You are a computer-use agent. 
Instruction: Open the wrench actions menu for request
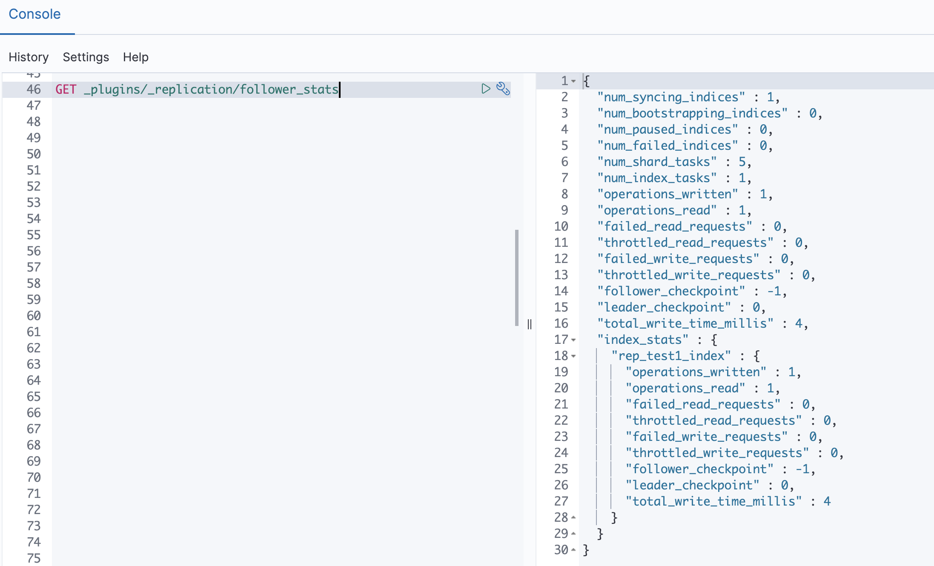pyautogui.click(x=503, y=89)
